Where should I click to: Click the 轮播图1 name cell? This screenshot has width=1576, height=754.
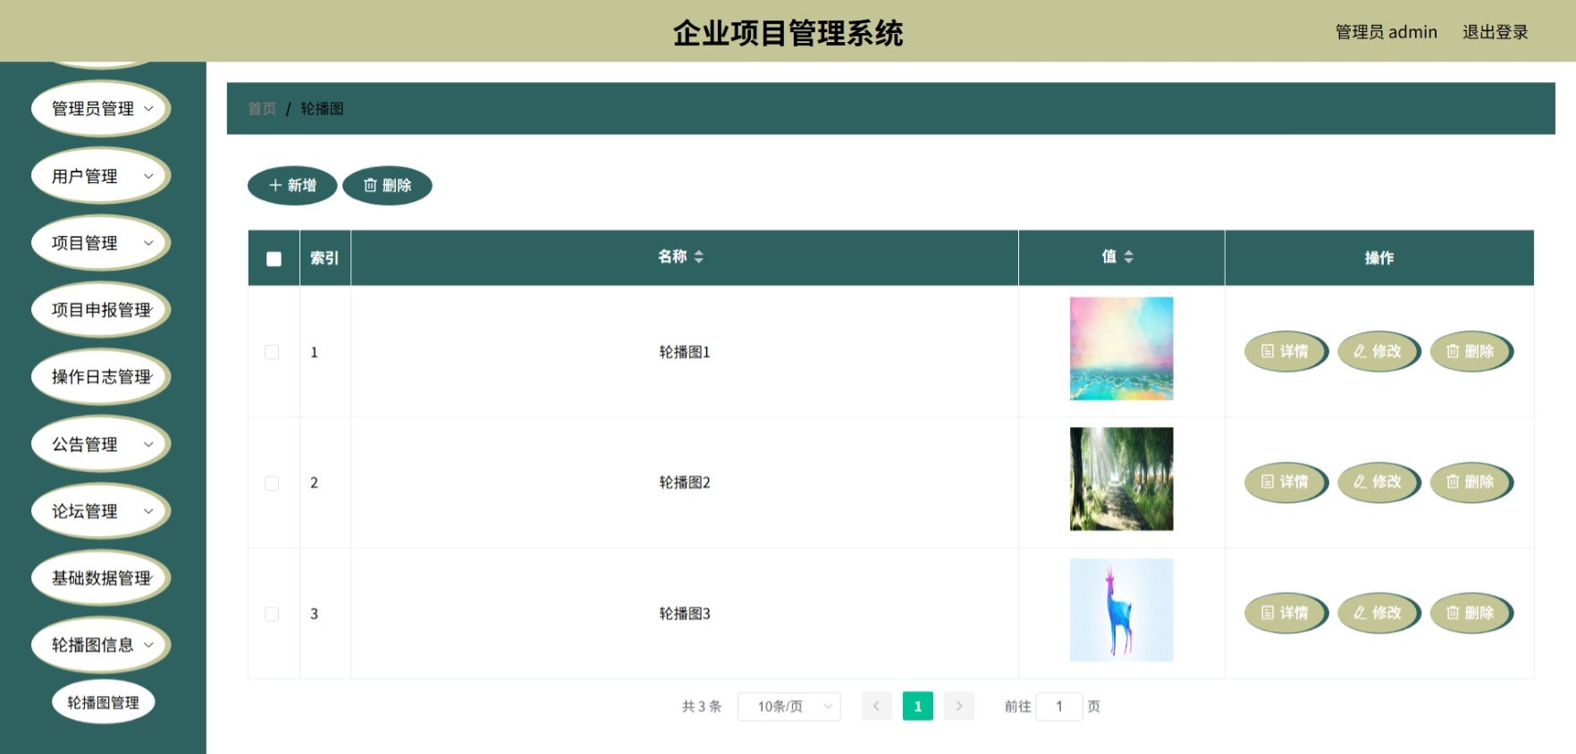tap(685, 352)
